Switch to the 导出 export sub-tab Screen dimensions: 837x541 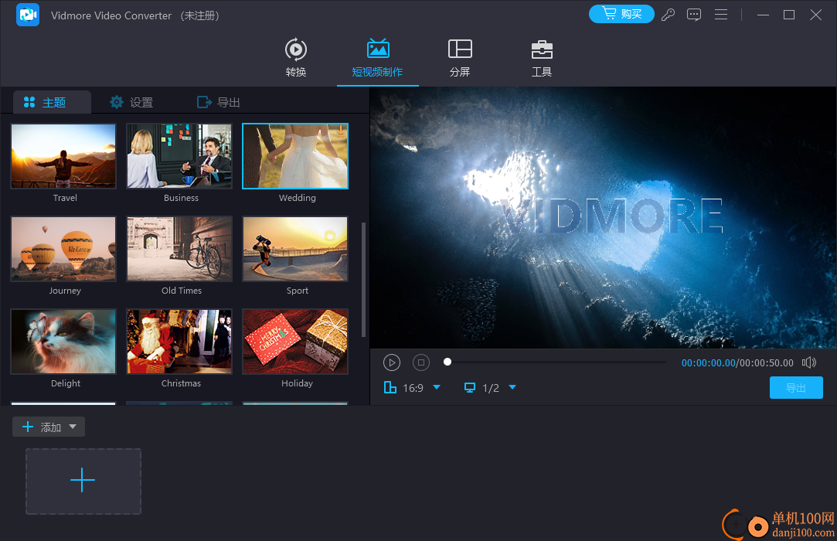(x=218, y=102)
